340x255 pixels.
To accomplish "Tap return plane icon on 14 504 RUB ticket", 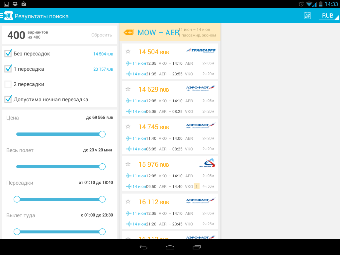I will click(128, 74).
